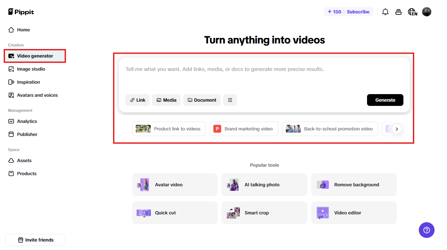Switch to the Inspiration section
This screenshot has width=447, height=250.
[28, 82]
